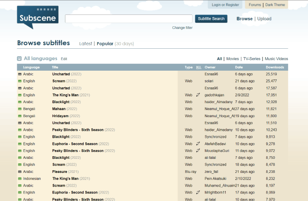Switch to the Latest tab

85,44
